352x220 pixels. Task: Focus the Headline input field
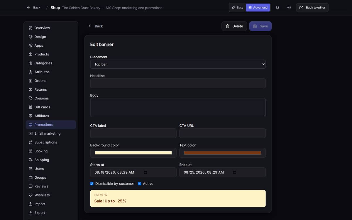tap(178, 83)
